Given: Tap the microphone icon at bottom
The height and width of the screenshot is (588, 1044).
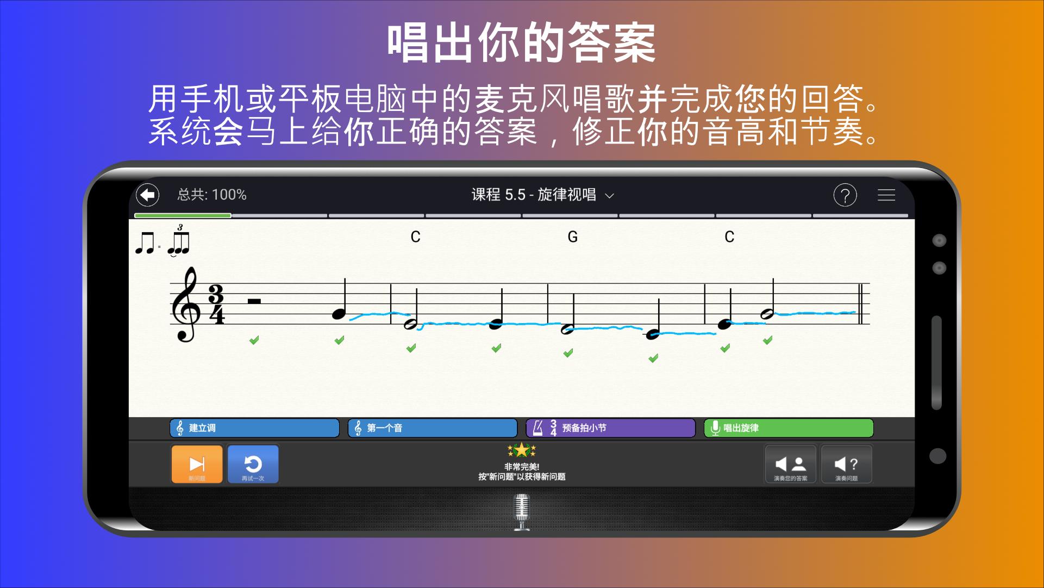Looking at the screenshot, I should 522,512.
